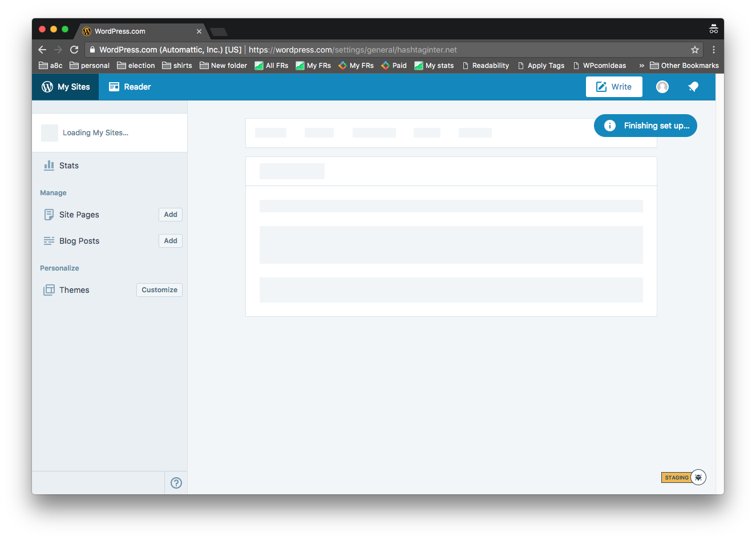Click the Finishing set up progress pill
The width and height of the screenshot is (756, 540).
(x=645, y=125)
